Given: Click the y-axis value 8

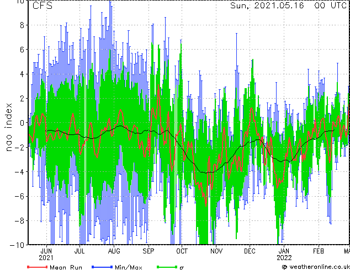Looking at the screenshot, I should click(22, 25).
